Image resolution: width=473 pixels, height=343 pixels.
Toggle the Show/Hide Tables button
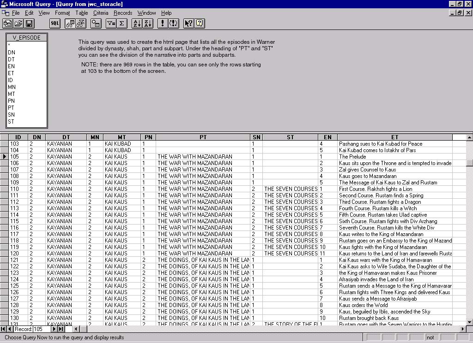click(70, 23)
